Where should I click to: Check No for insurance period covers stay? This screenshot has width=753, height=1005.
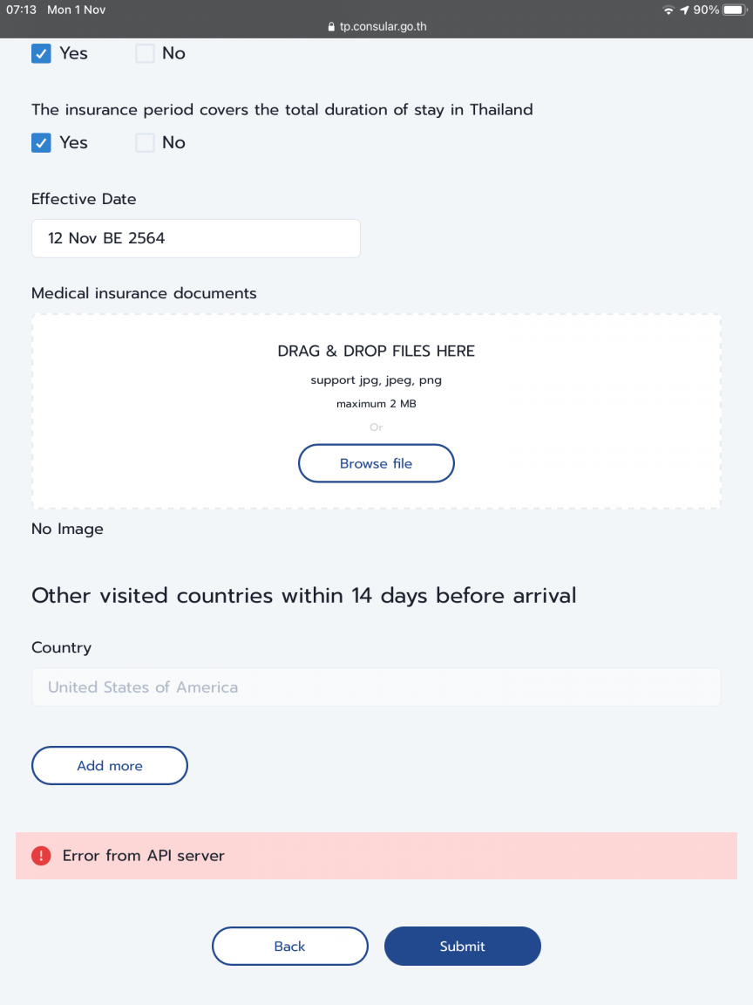tap(145, 143)
